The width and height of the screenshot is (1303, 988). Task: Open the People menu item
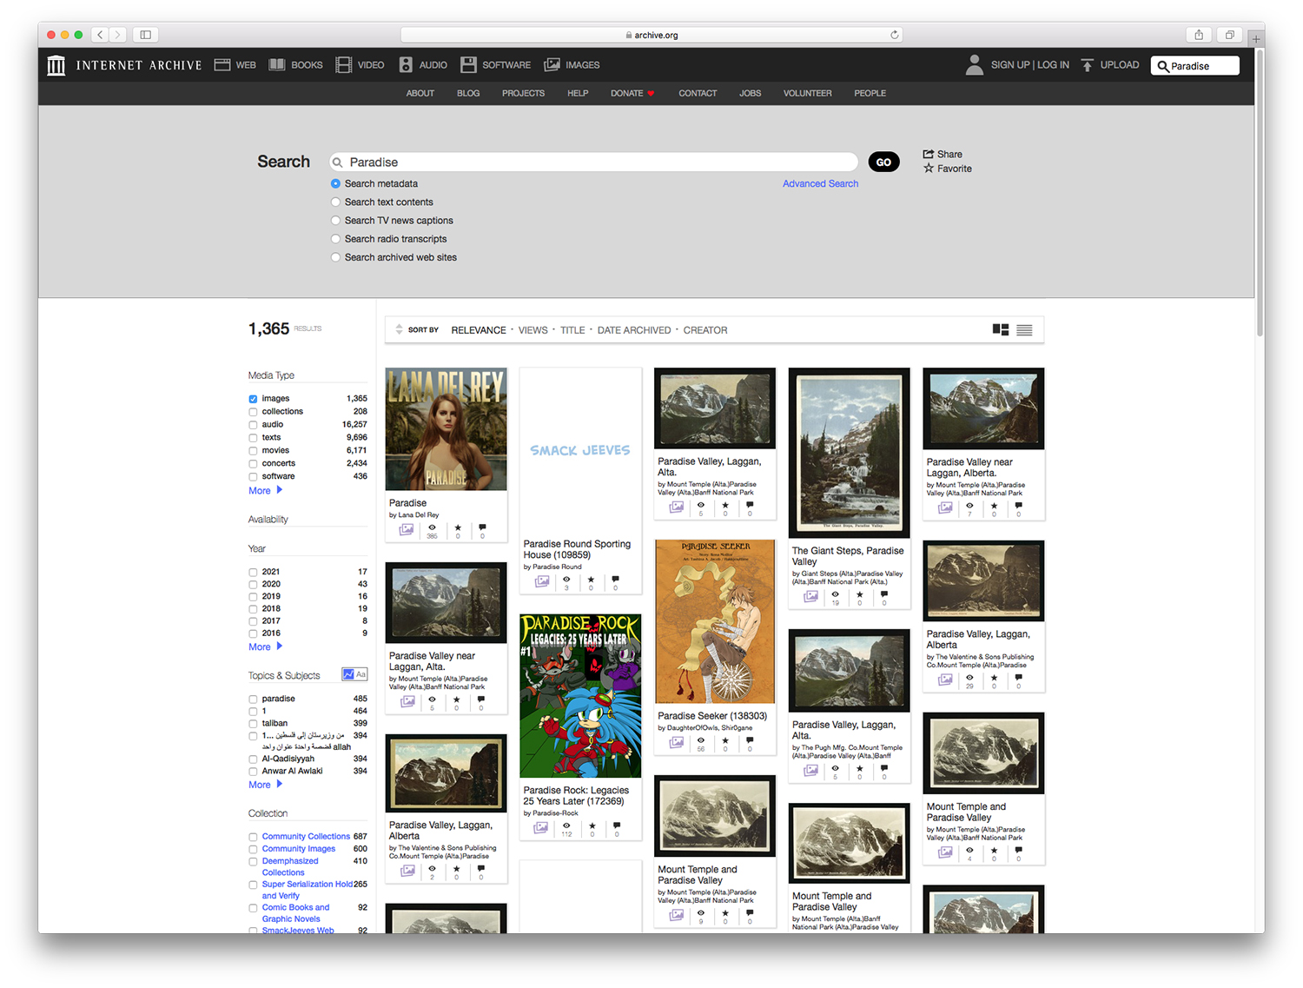[x=870, y=94]
